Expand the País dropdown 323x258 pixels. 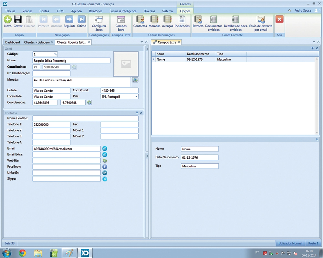(136, 97)
